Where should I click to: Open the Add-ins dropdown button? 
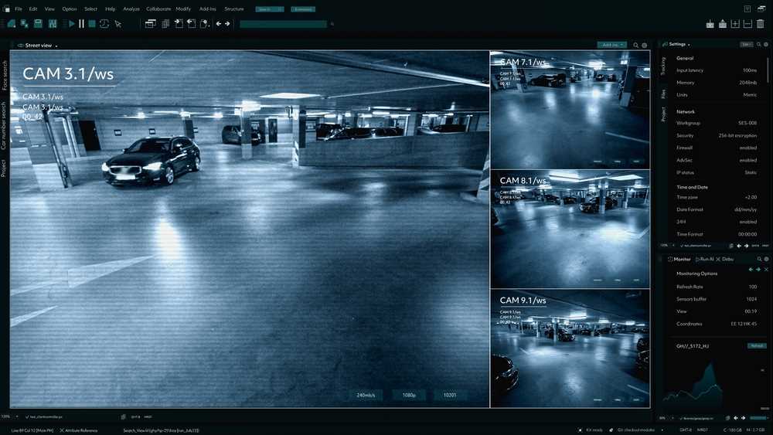tap(611, 45)
